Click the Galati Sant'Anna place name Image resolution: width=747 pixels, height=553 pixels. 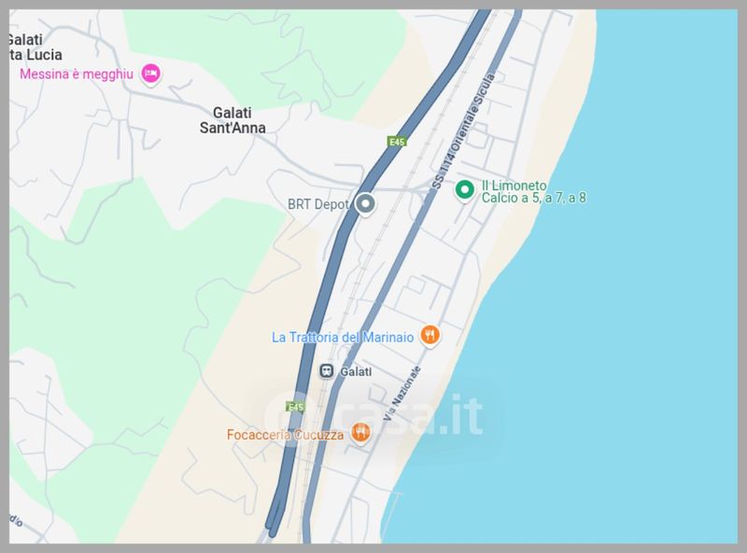click(233, 120)
